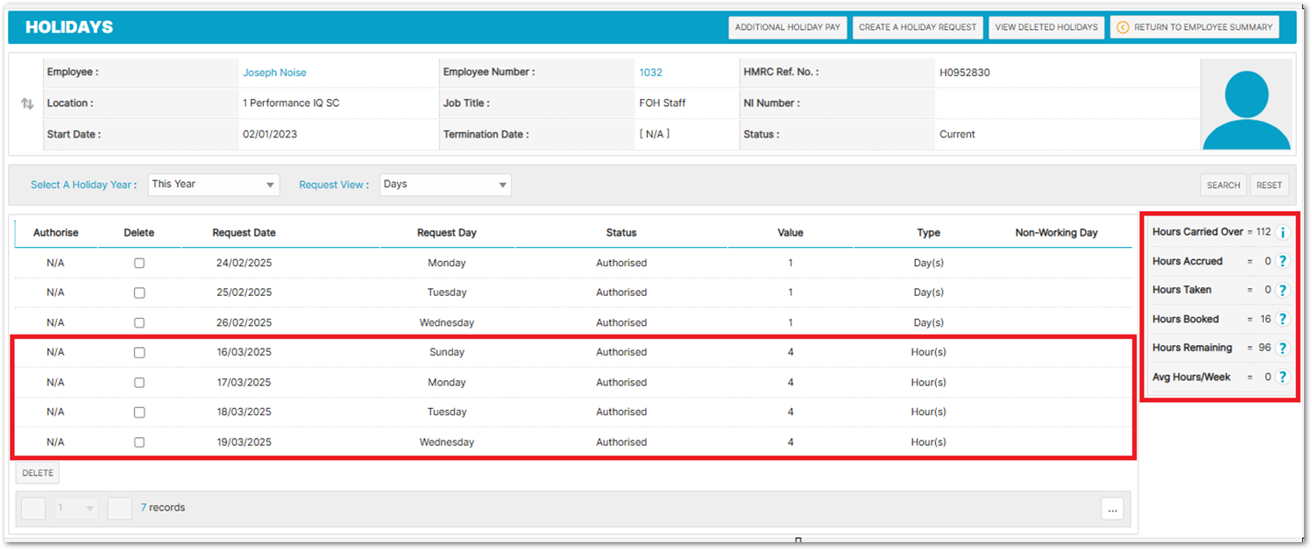Check the delete box for 16/03/2025 Sunday
Image resolution: width=1312 pixels, height=550 pixels.
[139, 352]
